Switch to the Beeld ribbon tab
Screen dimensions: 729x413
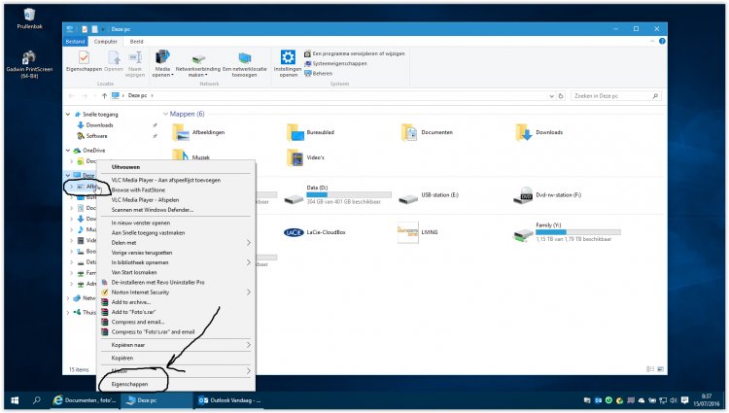point(137,41)
